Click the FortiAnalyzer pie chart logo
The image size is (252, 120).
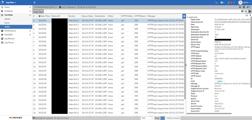[x=2, y=2]
